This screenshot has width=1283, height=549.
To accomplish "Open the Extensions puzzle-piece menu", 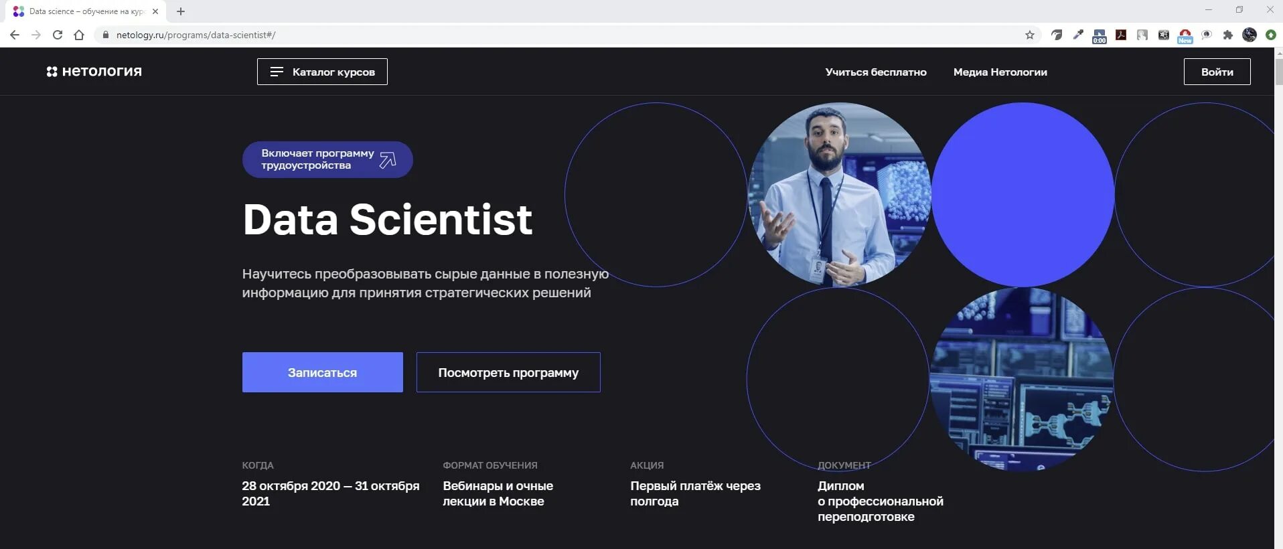I will tap(1228, 35).
